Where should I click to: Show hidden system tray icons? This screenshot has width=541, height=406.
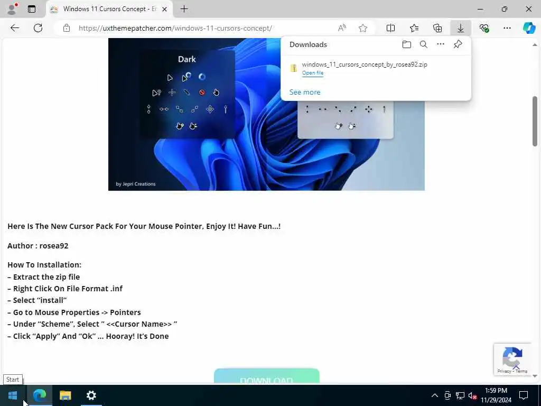pyautogui.click(x=435, y=395)
